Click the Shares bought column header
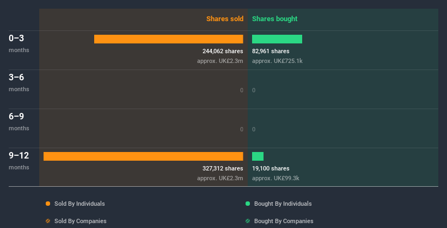 (275, 19)
